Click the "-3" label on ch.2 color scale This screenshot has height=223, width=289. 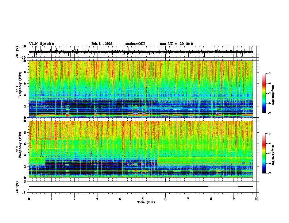tap(269, 134)
